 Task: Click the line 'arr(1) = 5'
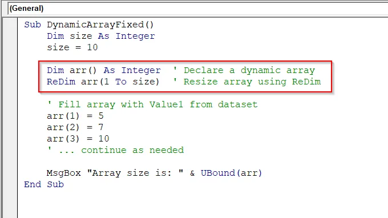coord(75,116)
